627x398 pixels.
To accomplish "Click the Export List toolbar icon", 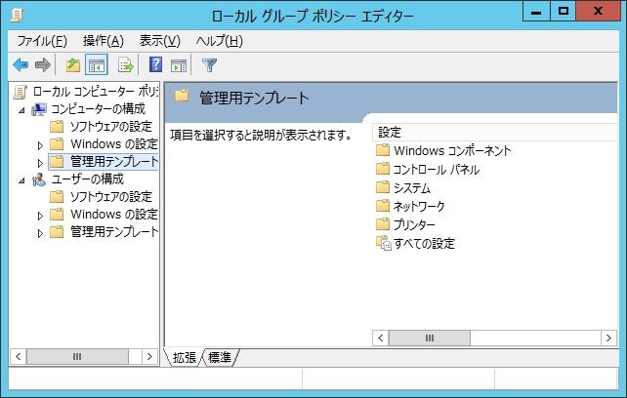I will pos(126,64).
